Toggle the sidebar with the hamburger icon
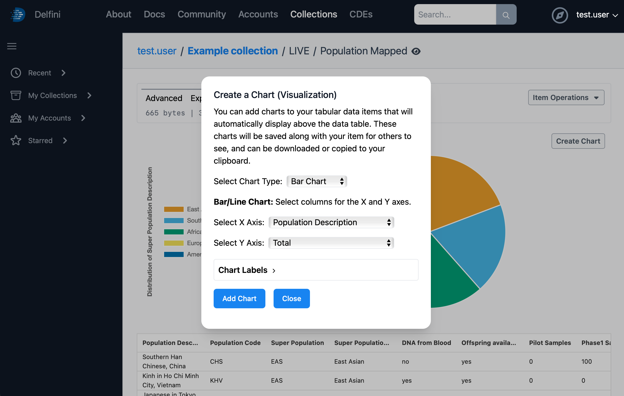This screenshot has width=624, height=396. click(x=12, y=46)
